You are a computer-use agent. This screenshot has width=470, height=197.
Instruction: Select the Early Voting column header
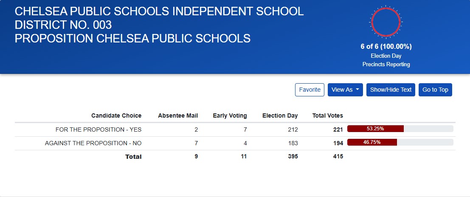[x=230, y=115]
